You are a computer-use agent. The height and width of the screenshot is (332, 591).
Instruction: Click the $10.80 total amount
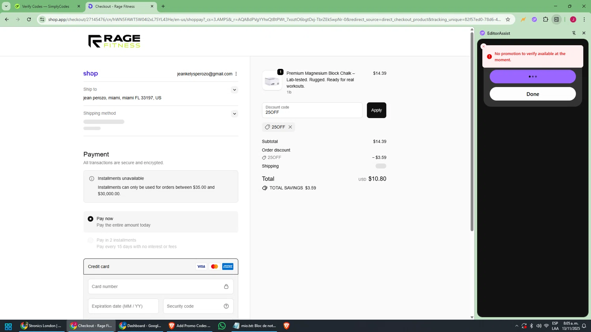coord(377,179)
